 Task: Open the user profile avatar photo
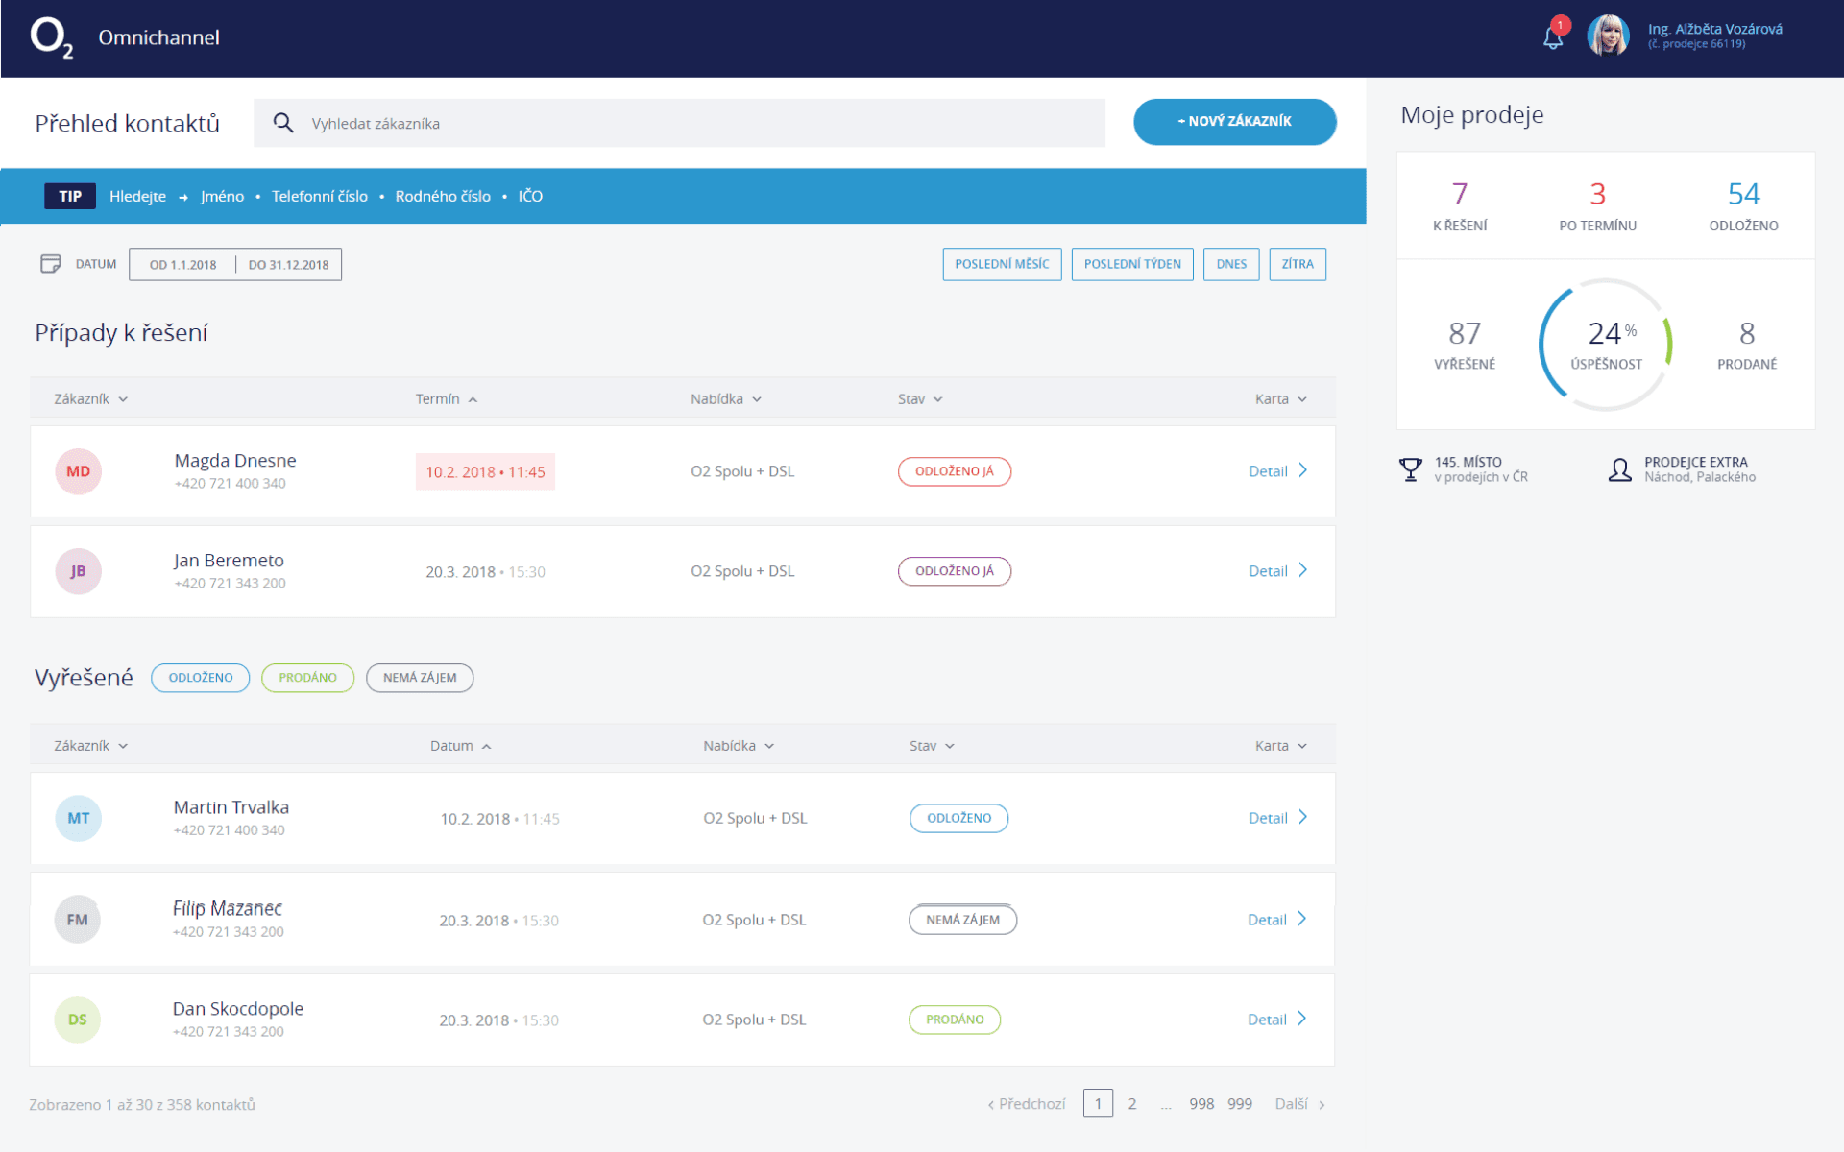tap(1608, 36)
